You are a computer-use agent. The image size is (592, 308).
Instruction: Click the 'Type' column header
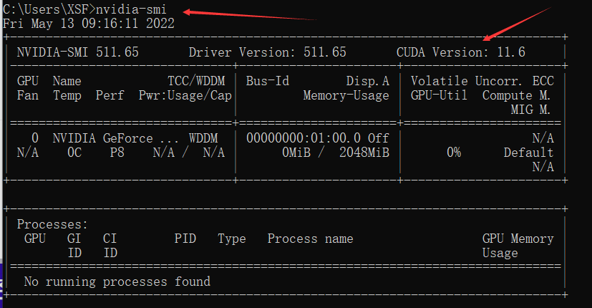[232, 239]
